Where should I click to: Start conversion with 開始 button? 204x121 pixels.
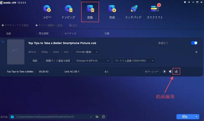click(185, 117)
